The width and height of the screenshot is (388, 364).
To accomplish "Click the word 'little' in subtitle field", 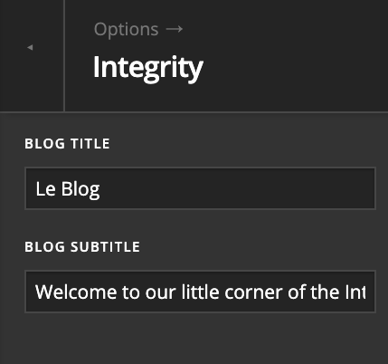I will (x=200, y=292).
